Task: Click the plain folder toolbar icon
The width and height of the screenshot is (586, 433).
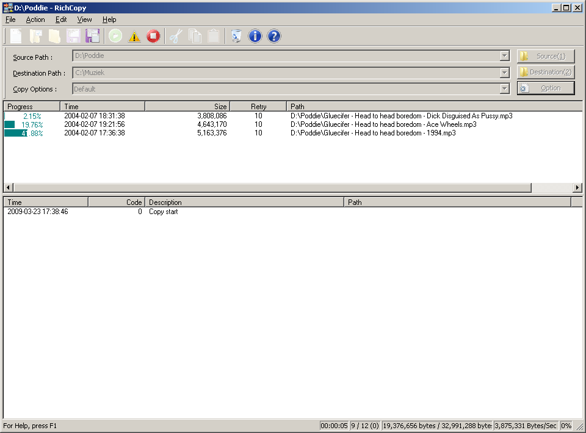Action: pos(54,36)
